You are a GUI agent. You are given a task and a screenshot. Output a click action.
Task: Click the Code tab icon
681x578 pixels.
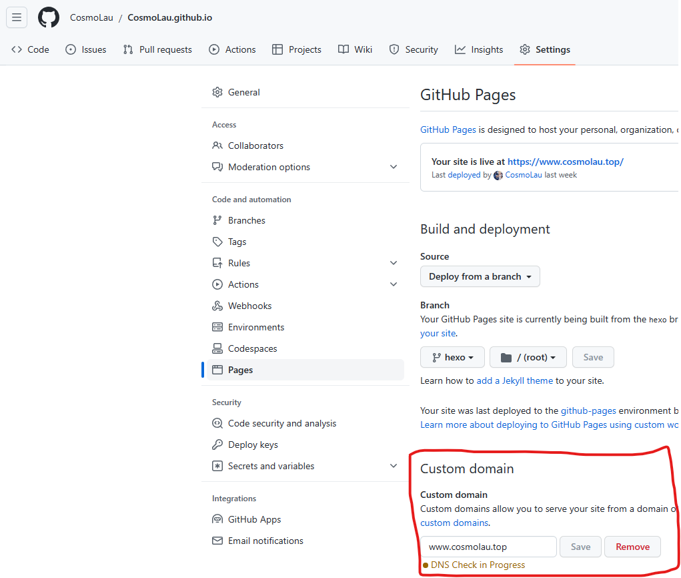tap(17, 49)
